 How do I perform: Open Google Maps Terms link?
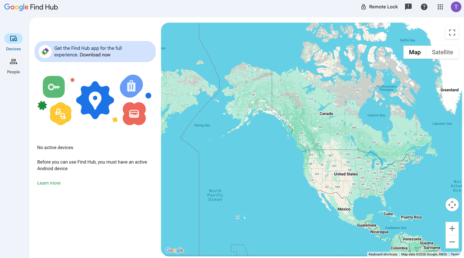coord(456,254)
